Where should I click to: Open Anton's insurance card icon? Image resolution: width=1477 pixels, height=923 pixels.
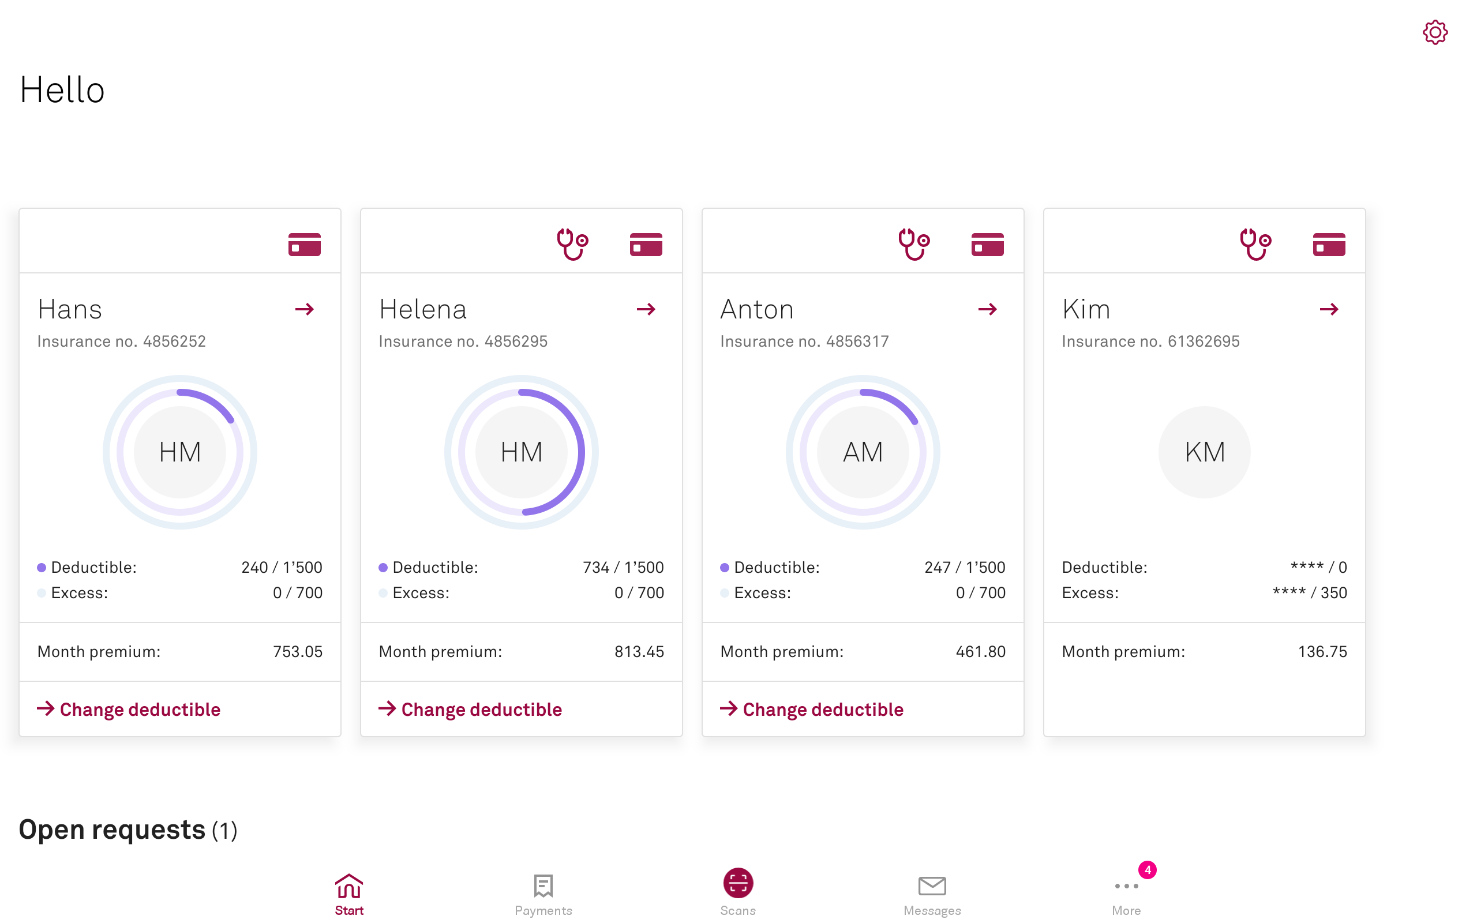click(x=987, y=244)
